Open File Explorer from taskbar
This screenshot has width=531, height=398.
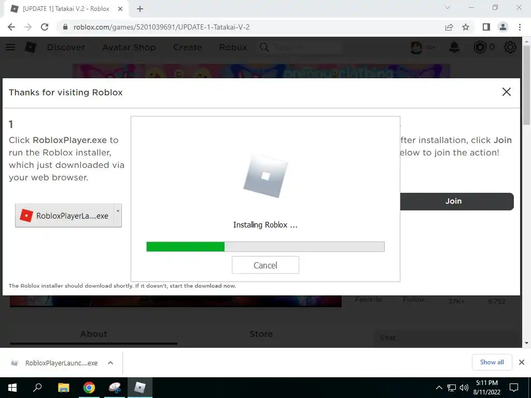click(63, 388)
